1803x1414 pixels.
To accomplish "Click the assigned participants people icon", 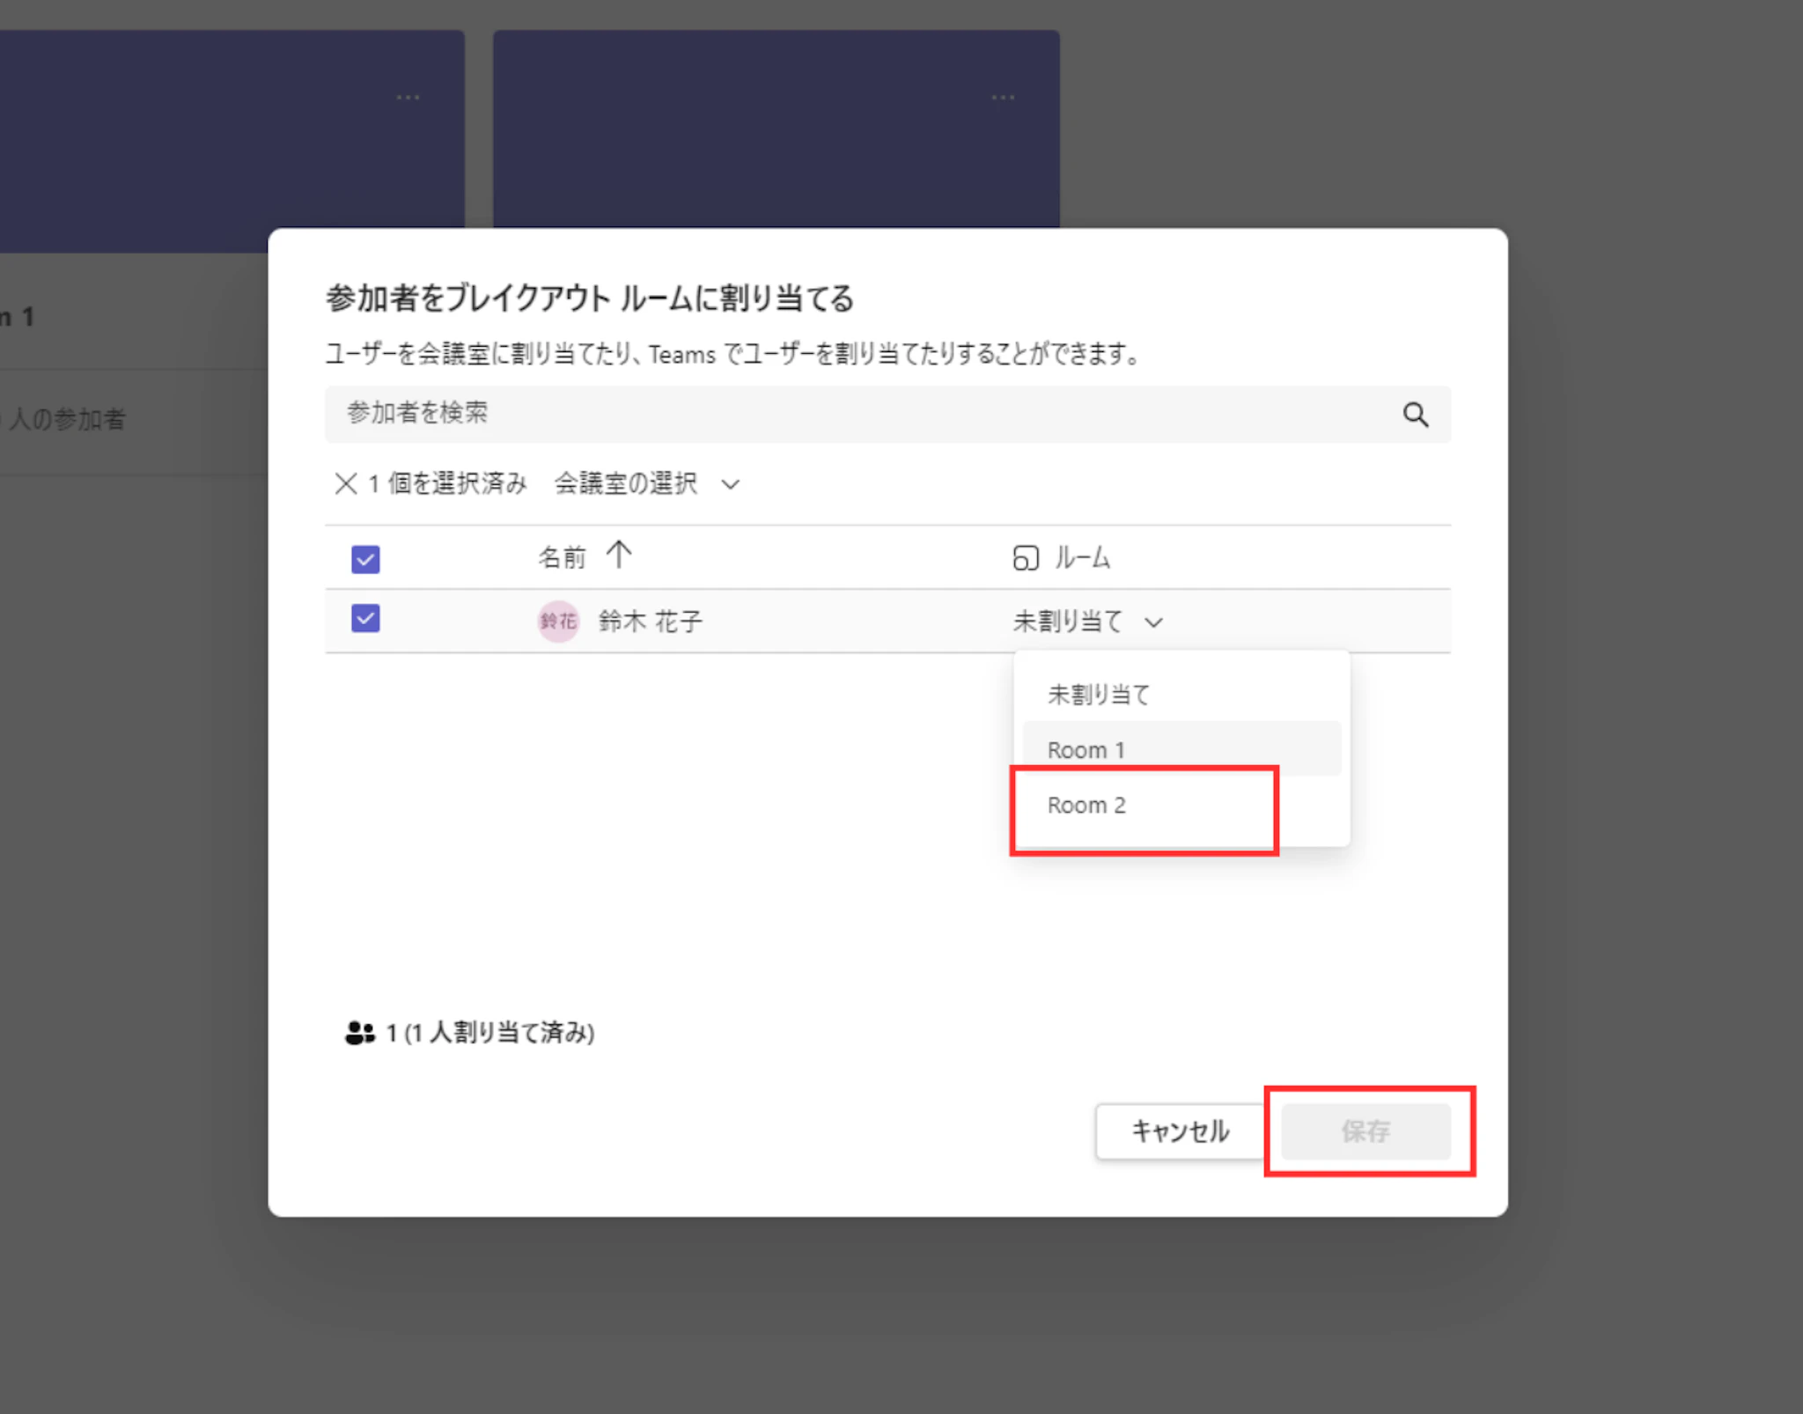I will click(x=359, y=1033).
